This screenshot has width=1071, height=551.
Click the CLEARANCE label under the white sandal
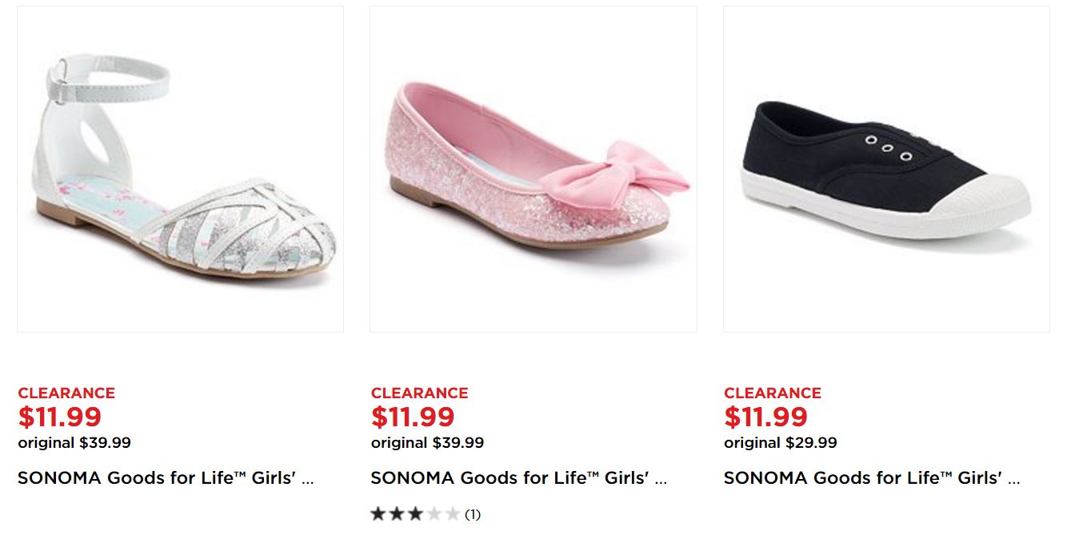66,393
